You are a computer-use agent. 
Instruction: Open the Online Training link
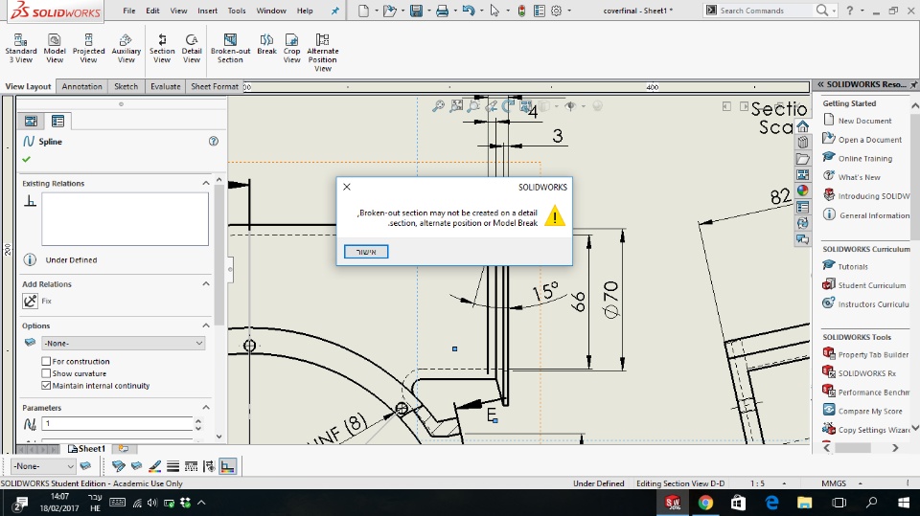[864, 158]
